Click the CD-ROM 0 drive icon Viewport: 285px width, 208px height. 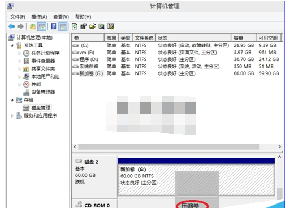(79, 205)
